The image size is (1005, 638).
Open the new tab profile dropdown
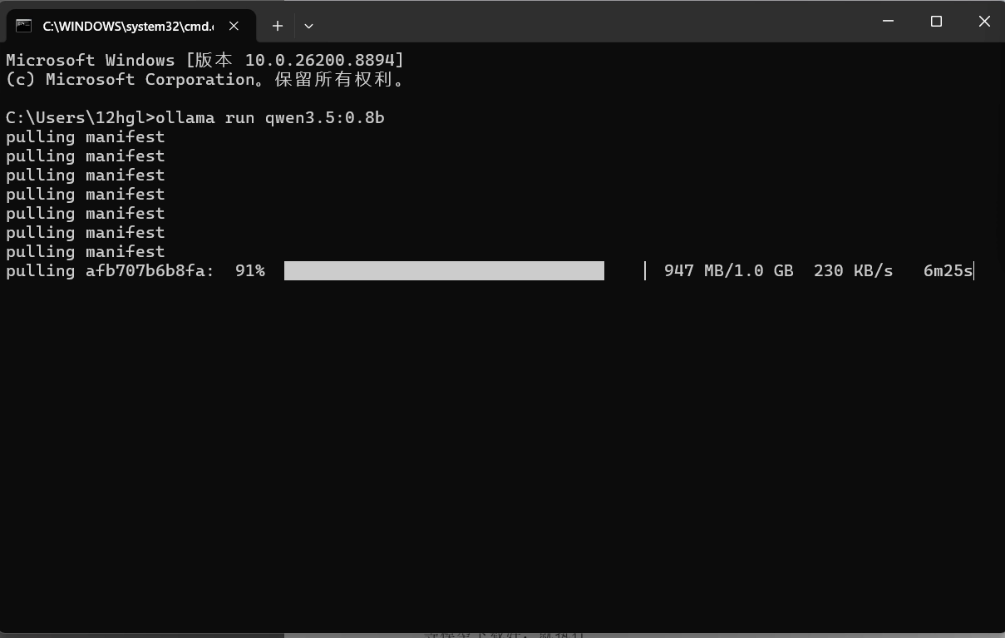(x=308, y=26)
